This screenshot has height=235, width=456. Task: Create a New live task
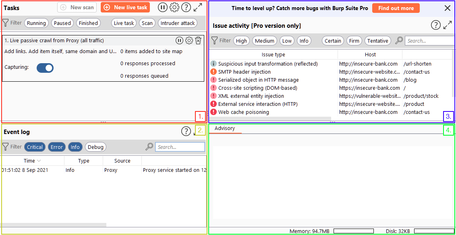pyautogui.click(x=125, y=7)
